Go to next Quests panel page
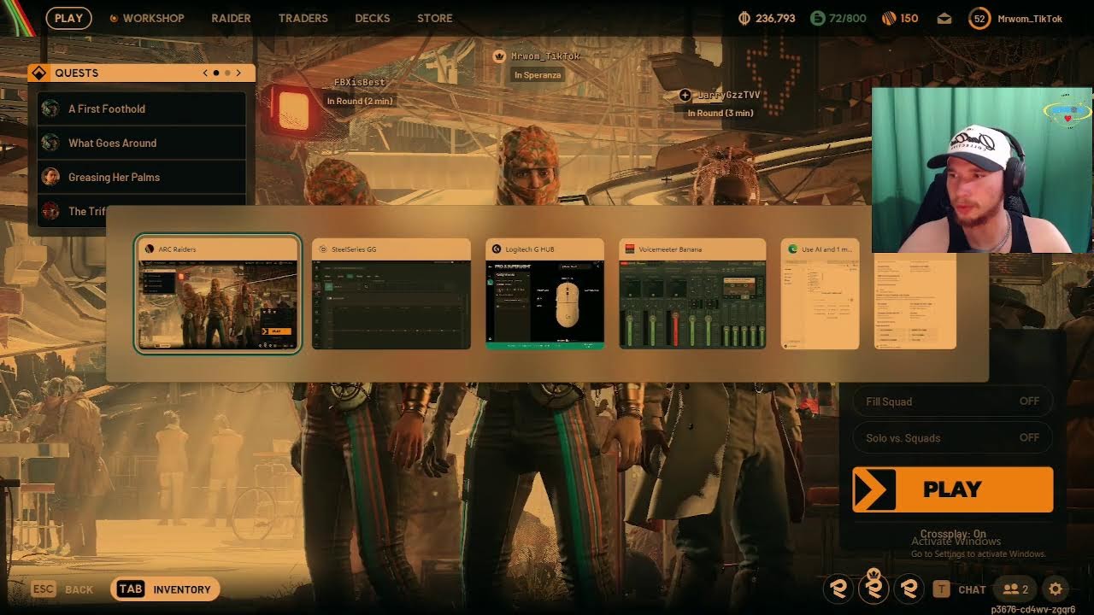The height and width of the screenshot is (615, 1094). click(238, 73)
